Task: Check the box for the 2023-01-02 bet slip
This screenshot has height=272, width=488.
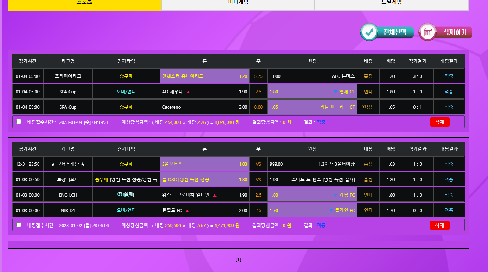Action: (19, 225)
